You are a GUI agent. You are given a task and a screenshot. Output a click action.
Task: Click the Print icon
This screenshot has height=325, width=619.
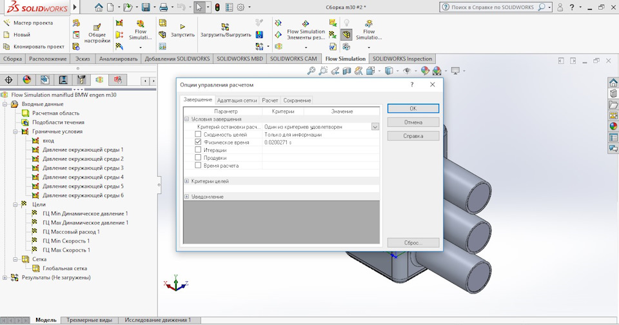click(x=163, y=7)
